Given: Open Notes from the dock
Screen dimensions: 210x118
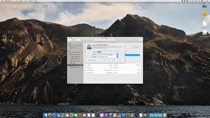Looking at the screenshot, I should [93, 115].
